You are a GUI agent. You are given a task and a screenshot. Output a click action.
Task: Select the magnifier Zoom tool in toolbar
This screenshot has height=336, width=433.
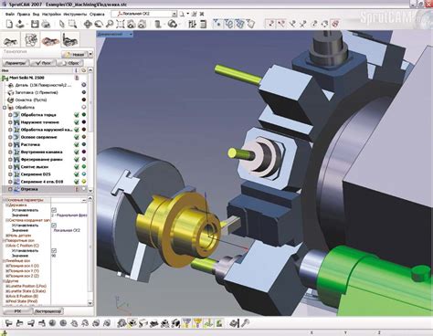pos(110,24)
